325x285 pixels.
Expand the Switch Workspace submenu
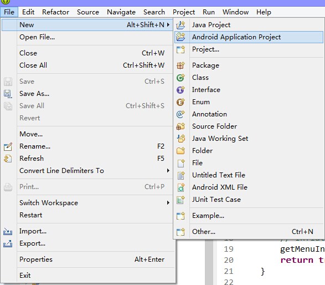168,203
